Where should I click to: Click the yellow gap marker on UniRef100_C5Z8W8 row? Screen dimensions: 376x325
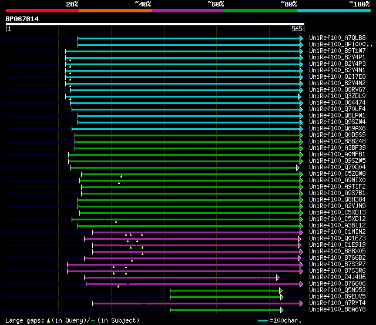[122, 176]
